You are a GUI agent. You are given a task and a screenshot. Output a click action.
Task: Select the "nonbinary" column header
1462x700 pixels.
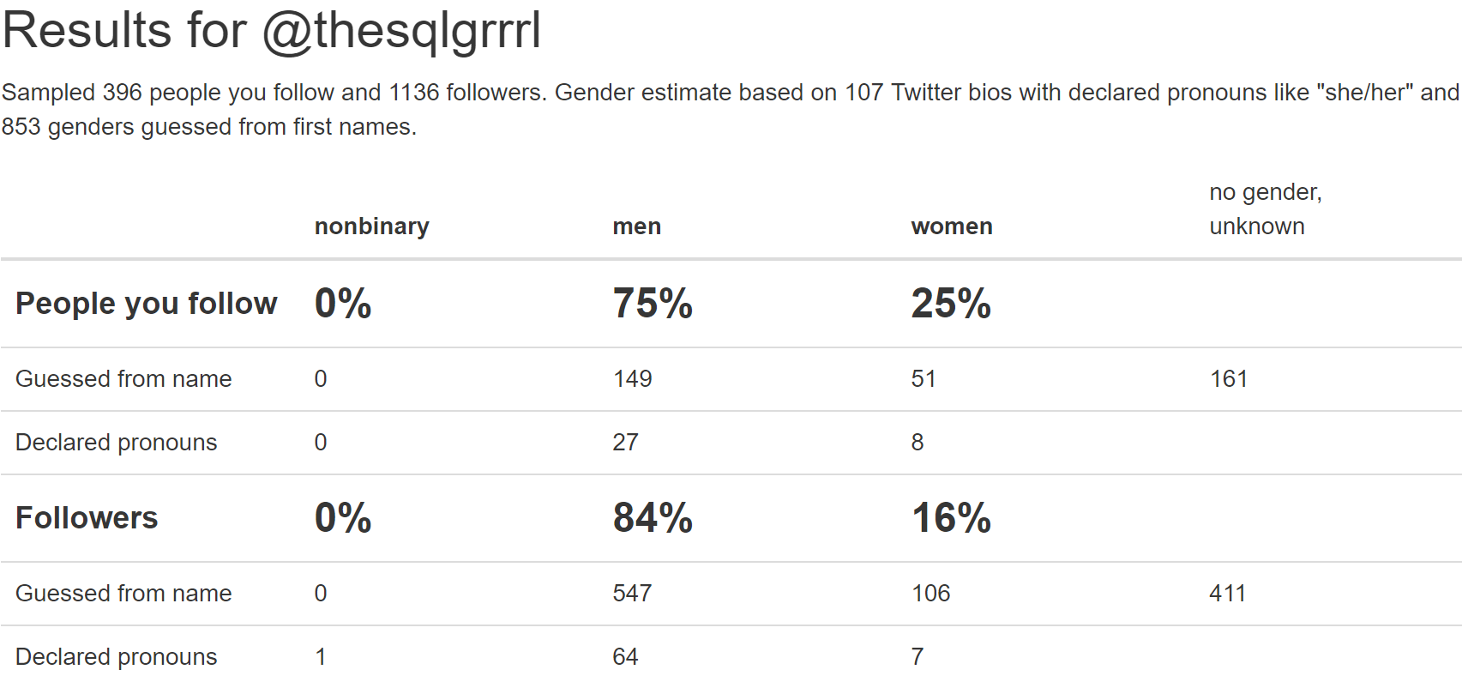(371, 226)
